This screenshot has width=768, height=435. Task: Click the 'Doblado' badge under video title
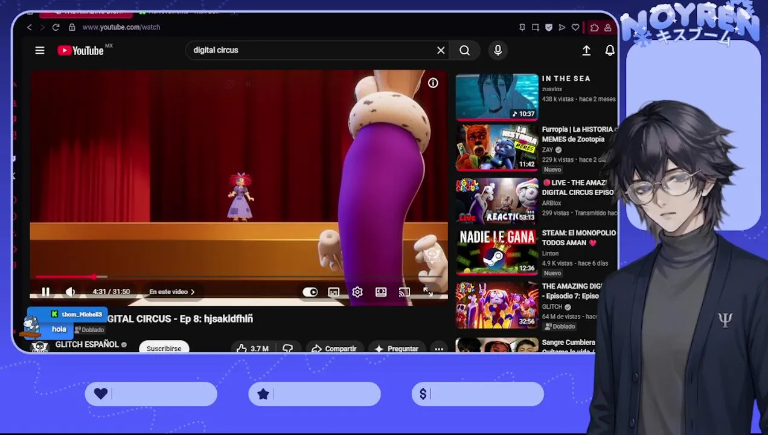tap(89, 330)
